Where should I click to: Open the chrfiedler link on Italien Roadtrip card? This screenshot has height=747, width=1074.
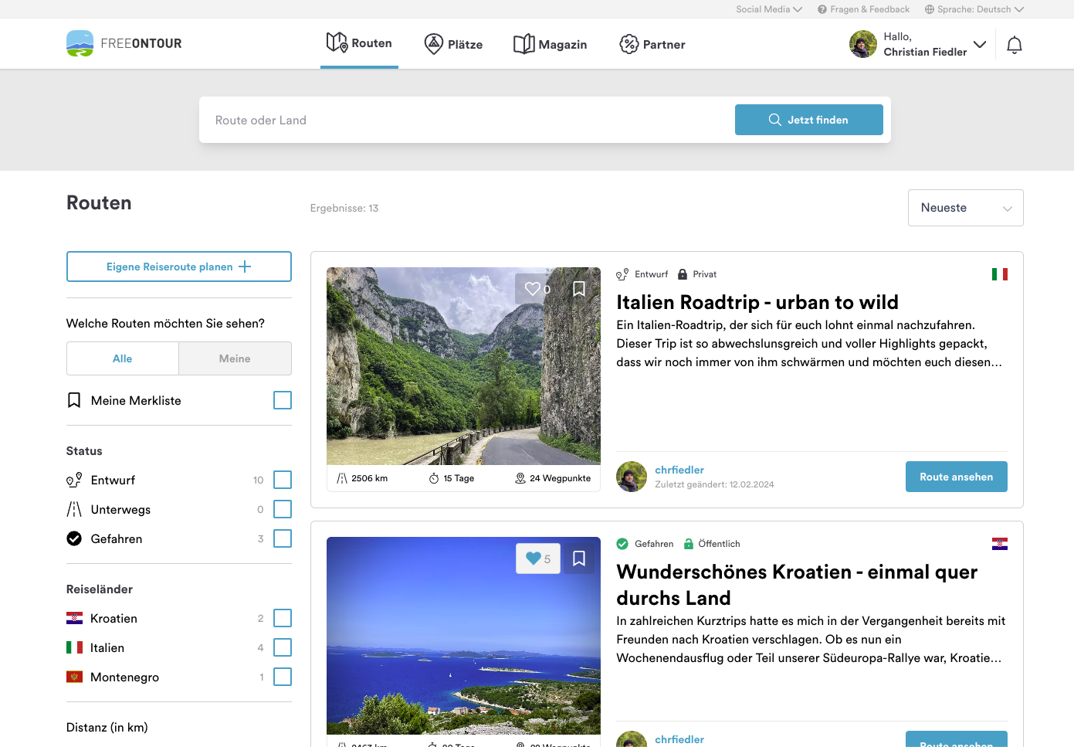pyautogui.click(x=679, y=470)
